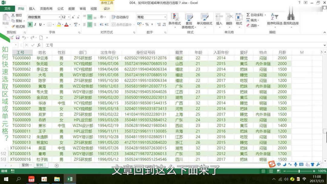Apply Percent Style from the Number group
The width and height of the screenshot is (327, 184).
click(x=147, y=24)
